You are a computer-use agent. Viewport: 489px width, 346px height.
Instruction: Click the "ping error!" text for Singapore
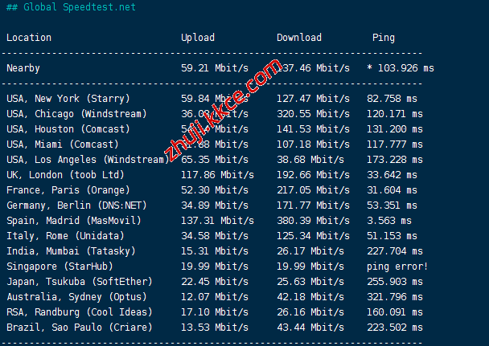(401, 267)
